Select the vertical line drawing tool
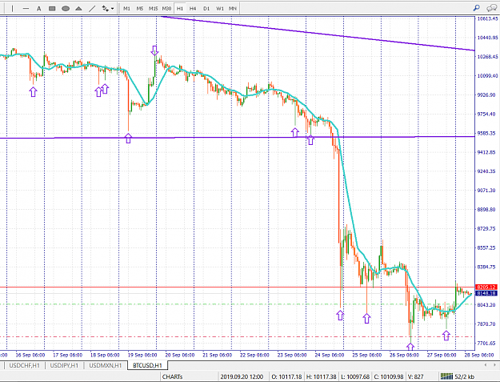Screen dimensions: 500x382 [x=13, y=8]
